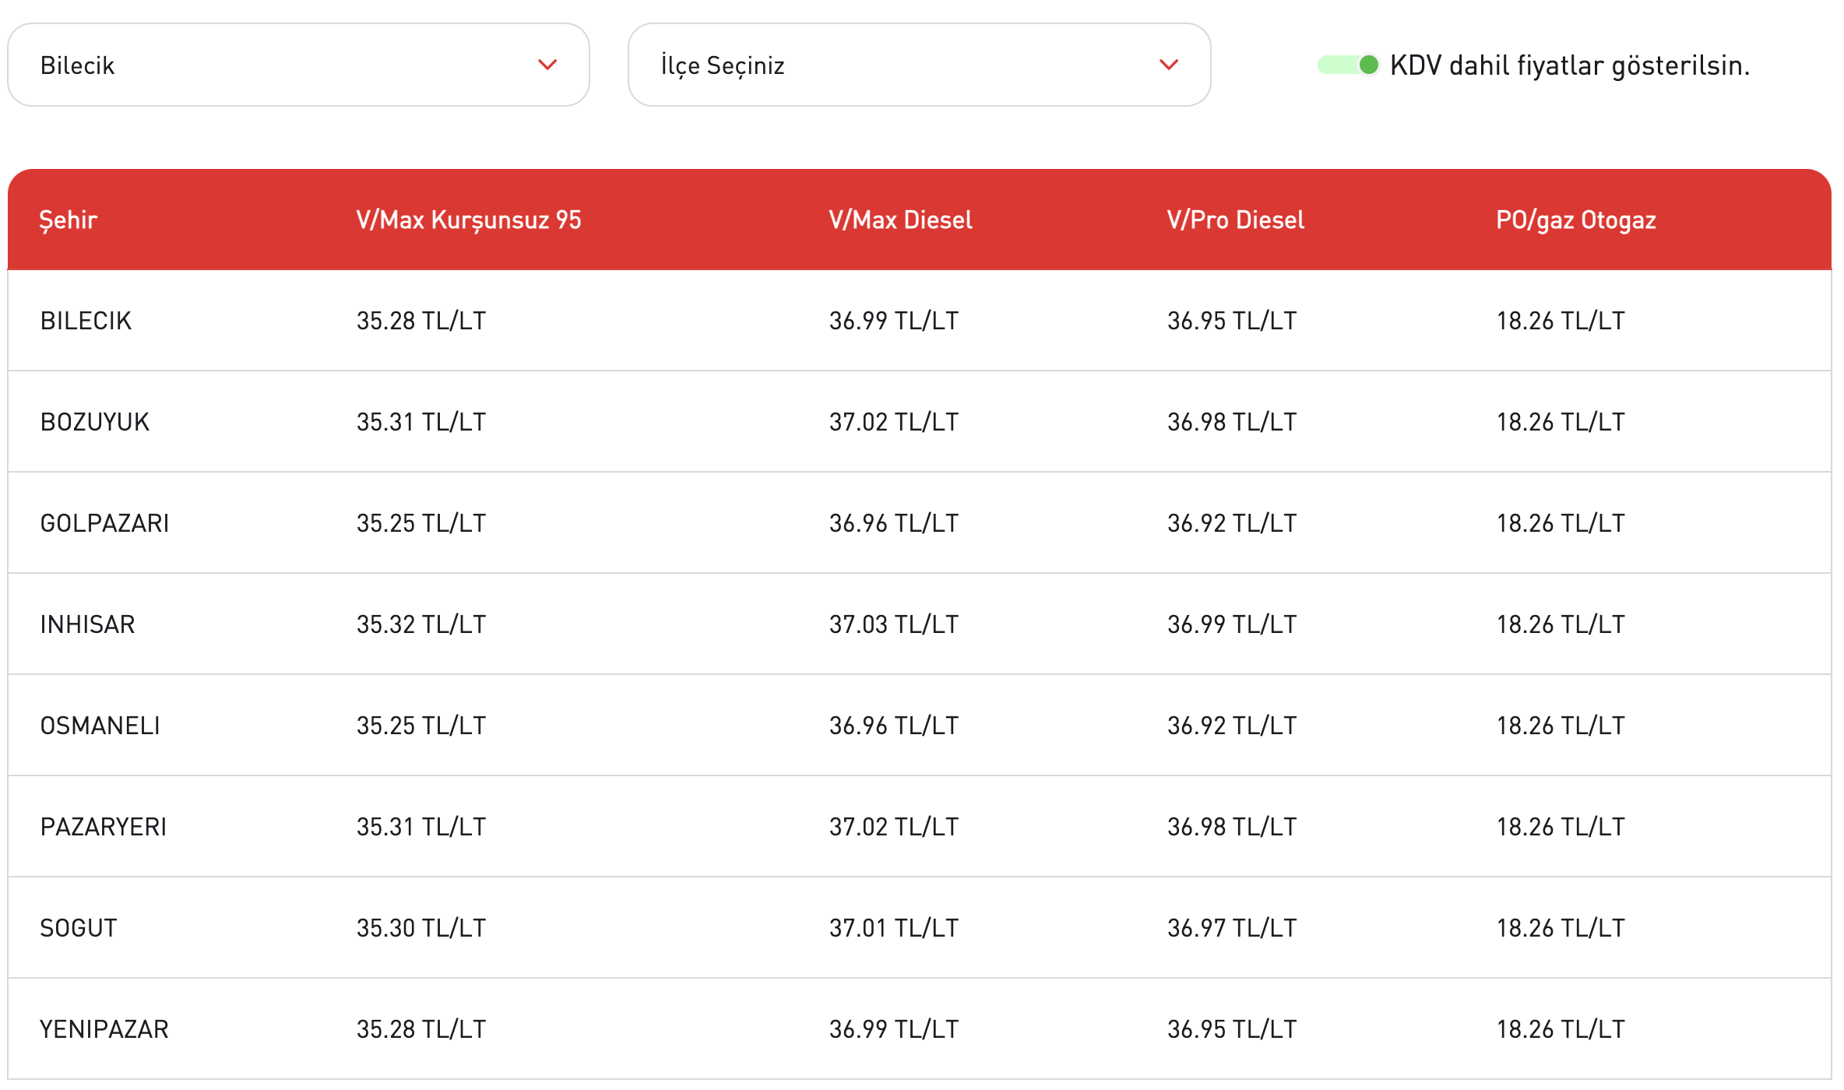Click INHISAR V/Max Diesel price 37.03
Viewport: 1844px width, 1090px height.
893,624
